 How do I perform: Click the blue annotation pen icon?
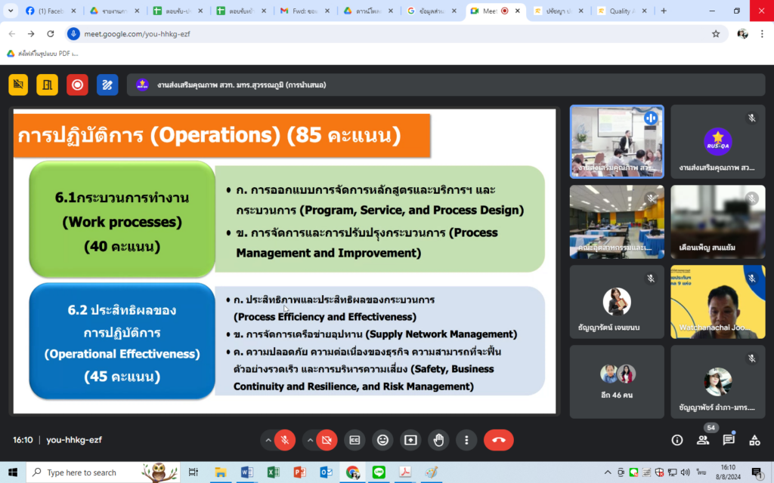[x=107, y=85]
